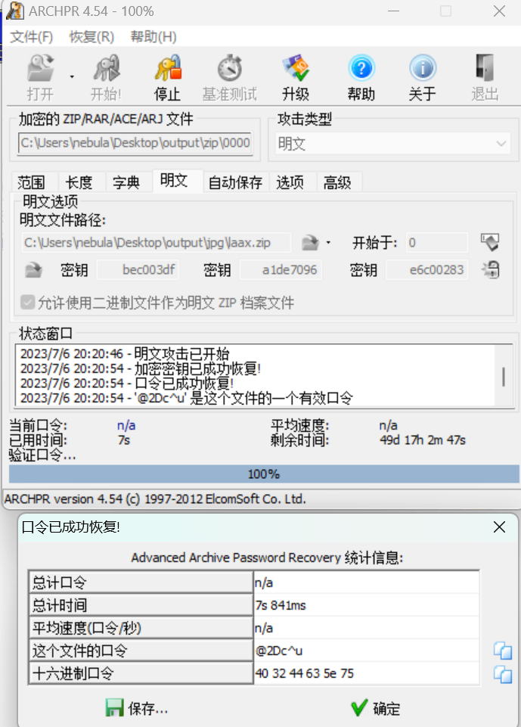This screenshot has height=727, width=521.
Task: Switch to the 长度 tab
Action: pyautogui.click(x=79, y=182)
